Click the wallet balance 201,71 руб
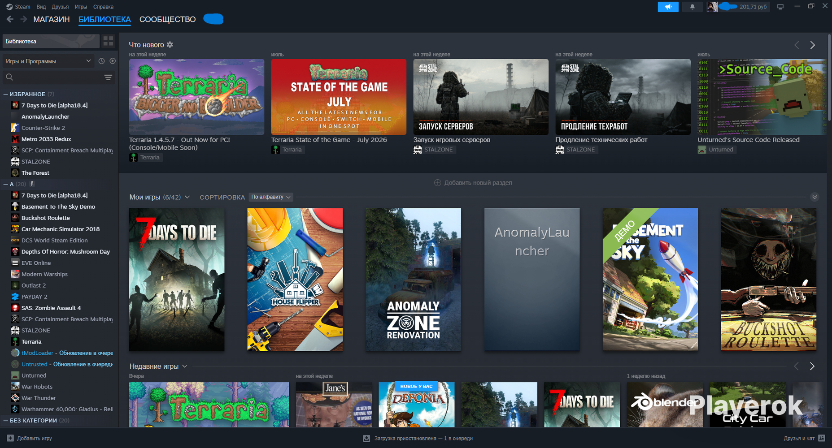The height and width of the screenshot is (448, 832). (x=753, y=7)
